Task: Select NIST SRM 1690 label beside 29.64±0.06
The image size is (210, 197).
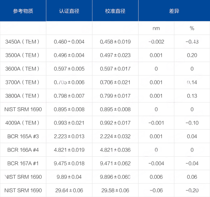Action: [23, 190]
